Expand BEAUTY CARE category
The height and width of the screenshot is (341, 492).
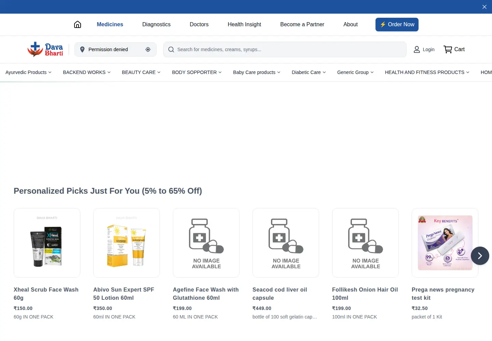pos(141,72)
